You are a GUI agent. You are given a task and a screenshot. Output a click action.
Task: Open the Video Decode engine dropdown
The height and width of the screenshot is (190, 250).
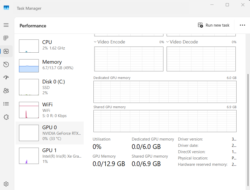tap(167, 42)
